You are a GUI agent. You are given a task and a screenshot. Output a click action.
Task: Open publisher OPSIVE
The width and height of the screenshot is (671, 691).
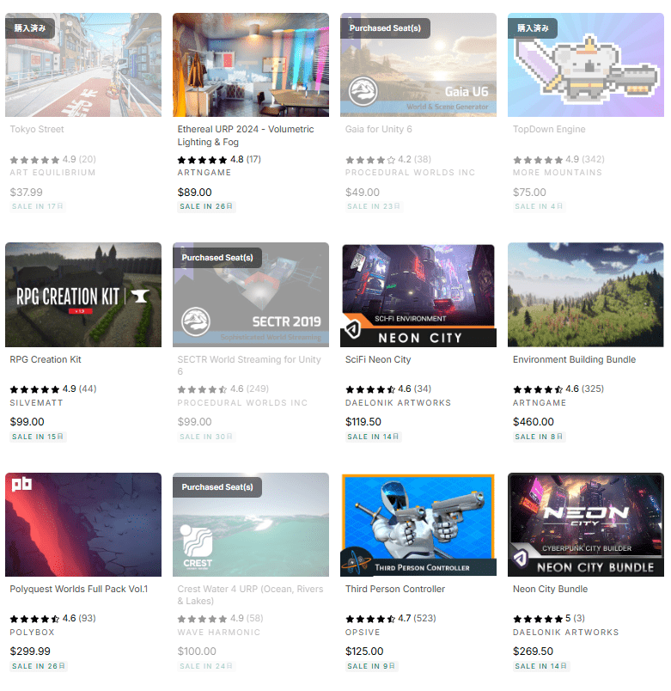(x=363, y=632)
